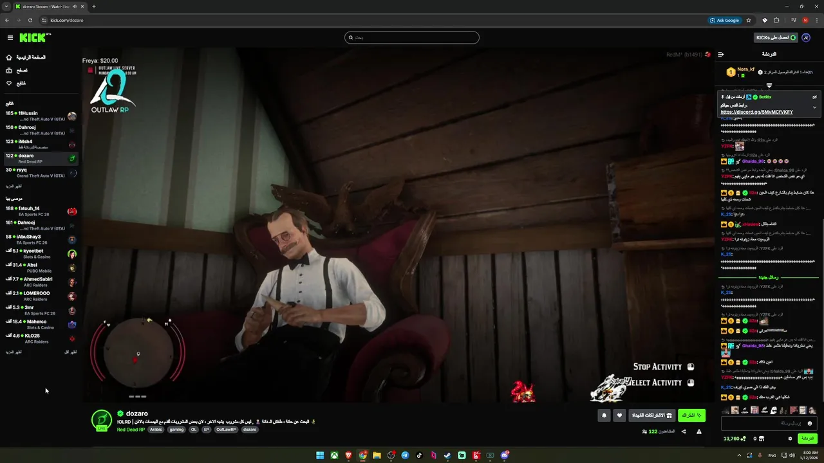
Task: Open iMsh4 channel in sidebar
Action: 40,145
